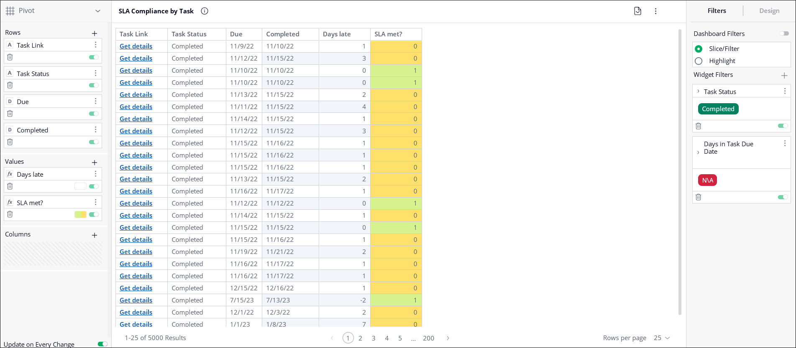This screenshot has height=348, width=796.
Task: Click the Due column header
Action: click(244, 34)
